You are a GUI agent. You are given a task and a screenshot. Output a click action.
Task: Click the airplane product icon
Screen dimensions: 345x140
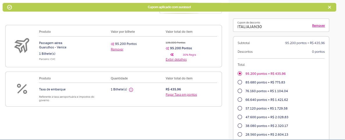tap(22, 46)
